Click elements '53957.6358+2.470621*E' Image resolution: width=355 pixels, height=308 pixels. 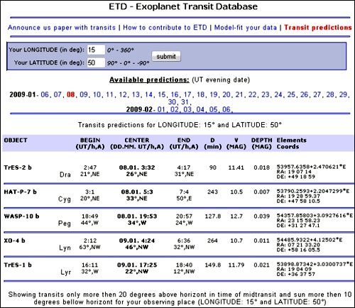point(311,167)
